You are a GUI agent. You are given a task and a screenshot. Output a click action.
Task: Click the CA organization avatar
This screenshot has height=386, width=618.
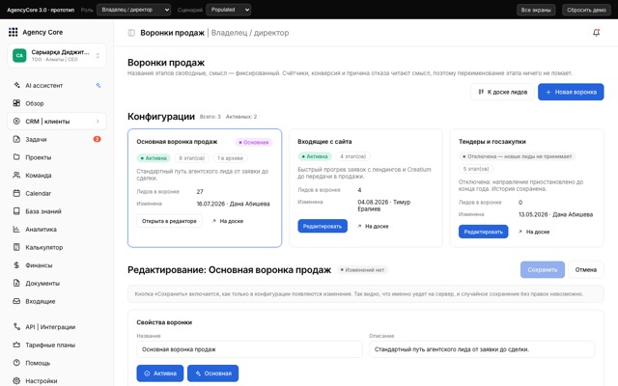19,56
